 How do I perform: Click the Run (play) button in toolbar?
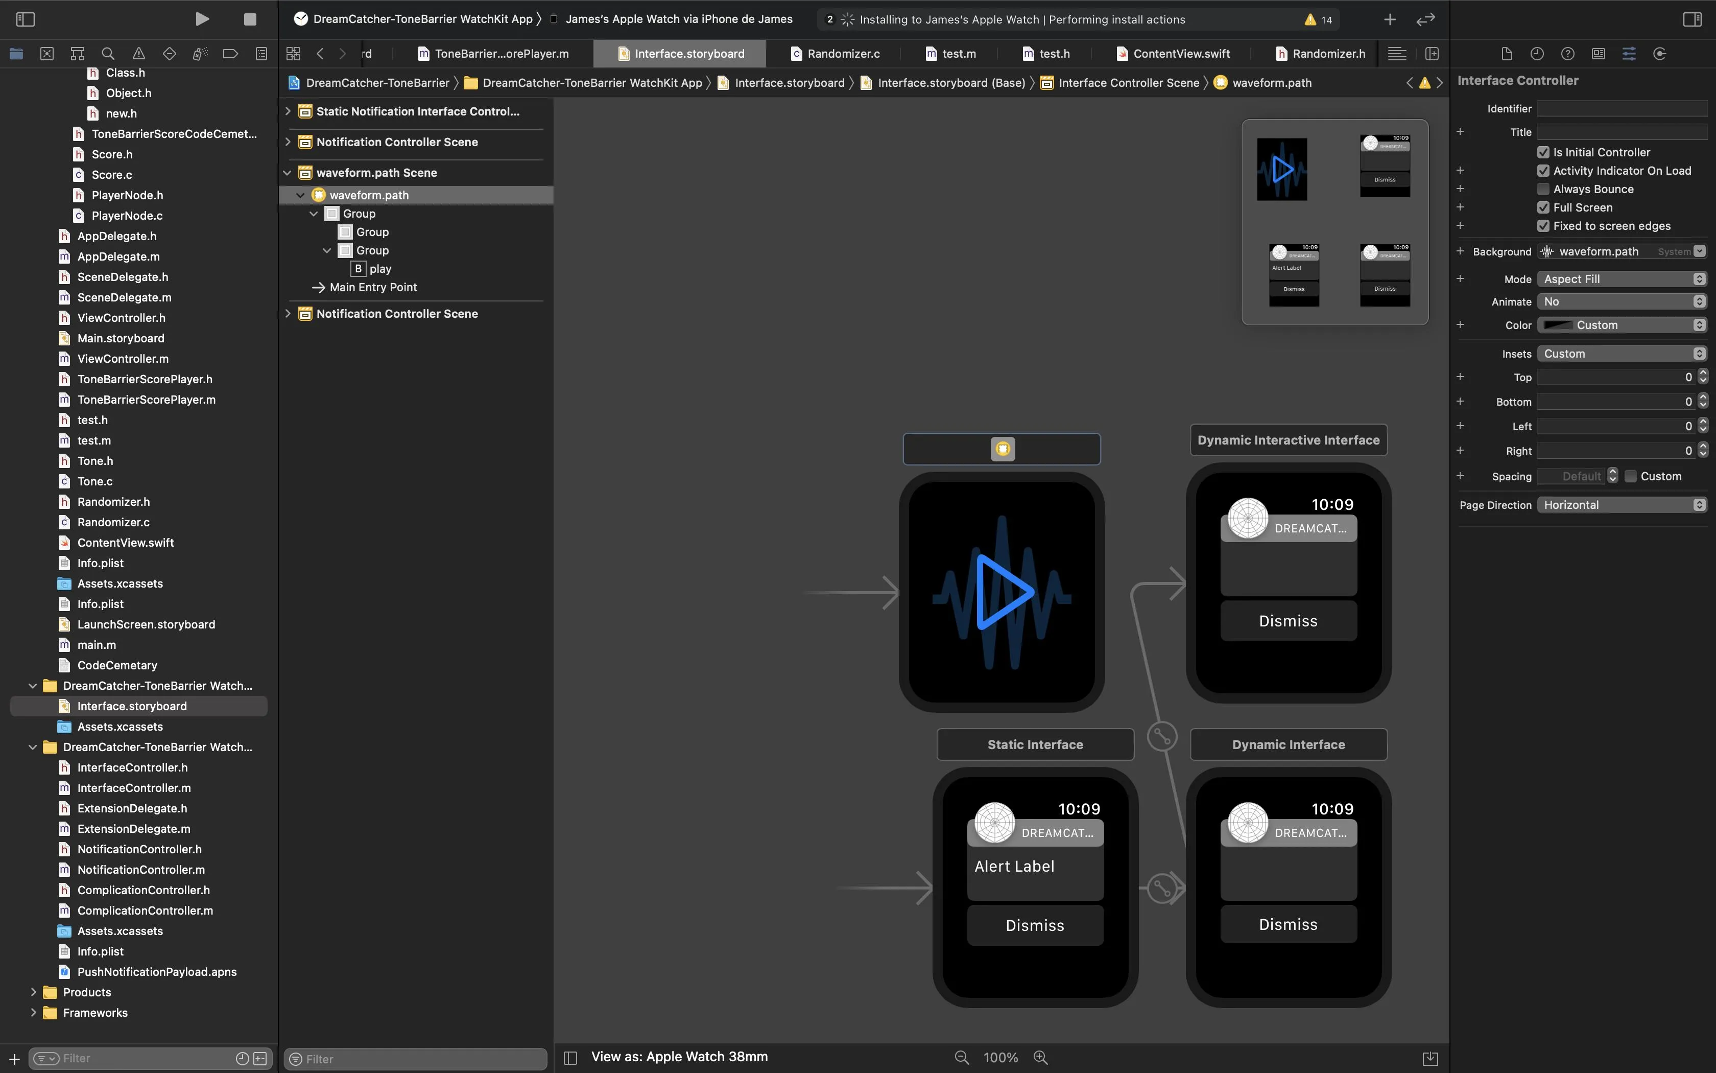click(202, 19)
